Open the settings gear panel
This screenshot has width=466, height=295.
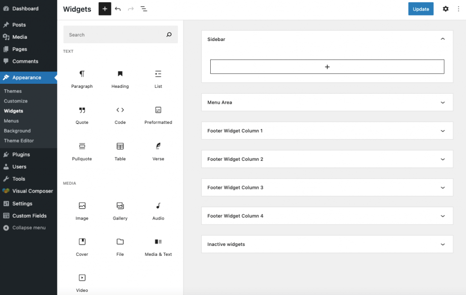tap(446, 9)
